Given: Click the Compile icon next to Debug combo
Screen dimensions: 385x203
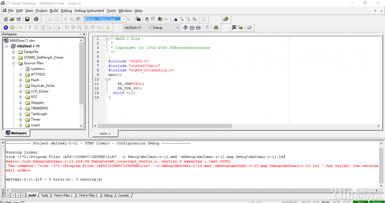Looking at the screenshot, I should tap(186, 27).
